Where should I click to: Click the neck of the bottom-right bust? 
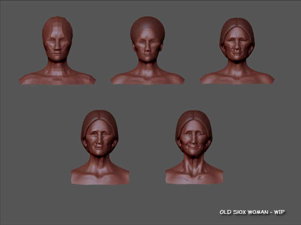pos(194,162)
